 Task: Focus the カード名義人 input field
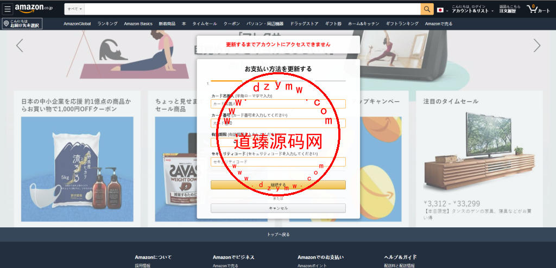click(278, 104)
